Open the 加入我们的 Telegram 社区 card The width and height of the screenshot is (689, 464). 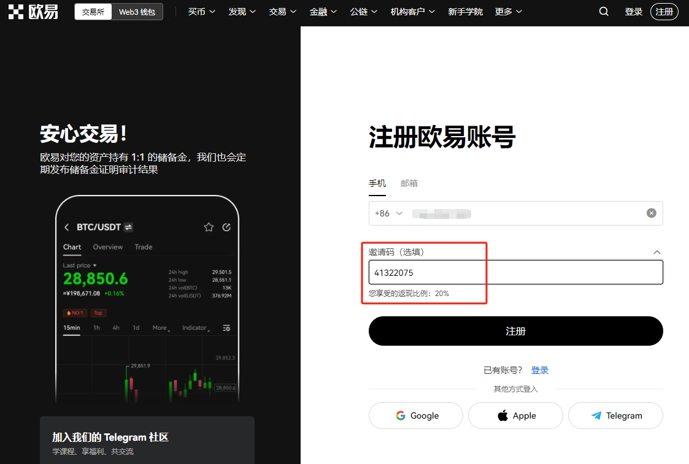147,440
